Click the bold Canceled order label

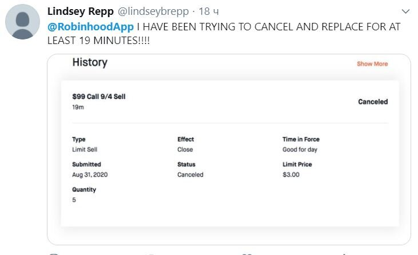[x=373, y=102]
